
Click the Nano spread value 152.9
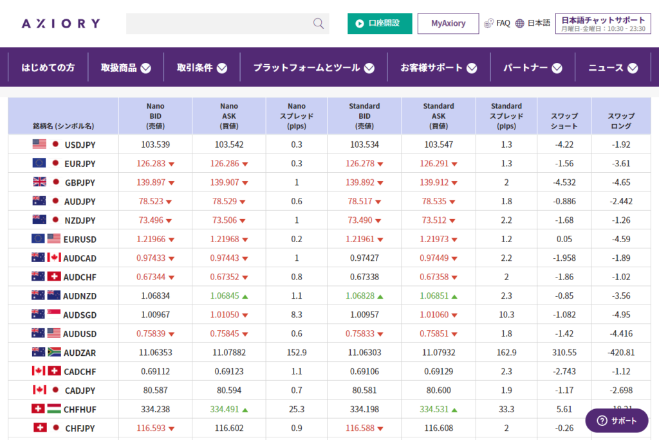[x=297, y=352]
